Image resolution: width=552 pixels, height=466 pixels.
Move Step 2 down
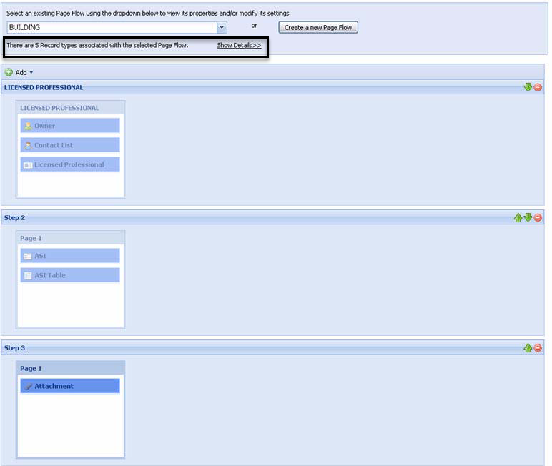(528, 217)
